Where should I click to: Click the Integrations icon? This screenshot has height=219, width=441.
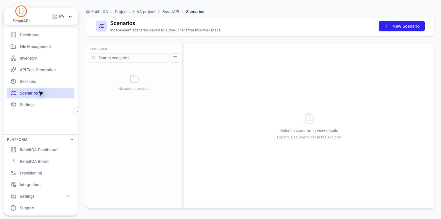pyautogui.click(x=13, y=185)
